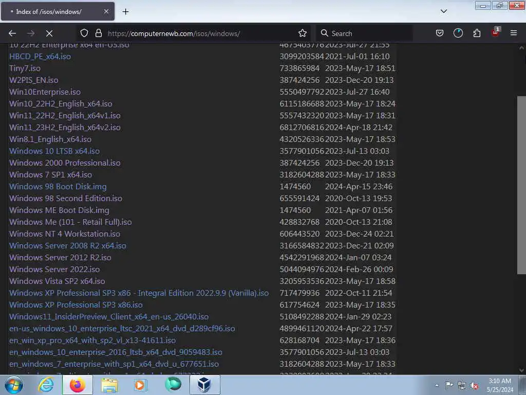The width and height of the screenshot is (526, 395).
Task: Open VirtualBox from the taskbar
Action: [x=204, y=385]
